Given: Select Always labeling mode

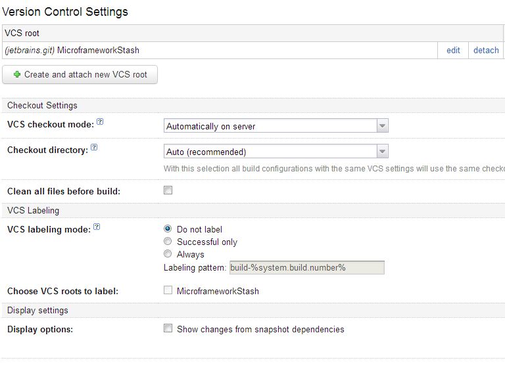Looking at the screenshot, I should [x=168, y=254].
